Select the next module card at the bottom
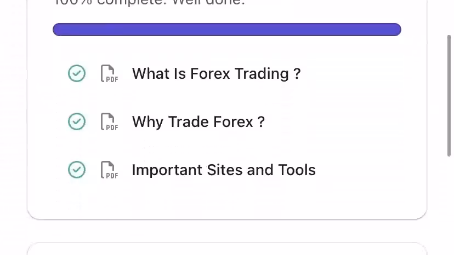 [x=227, y=249]
